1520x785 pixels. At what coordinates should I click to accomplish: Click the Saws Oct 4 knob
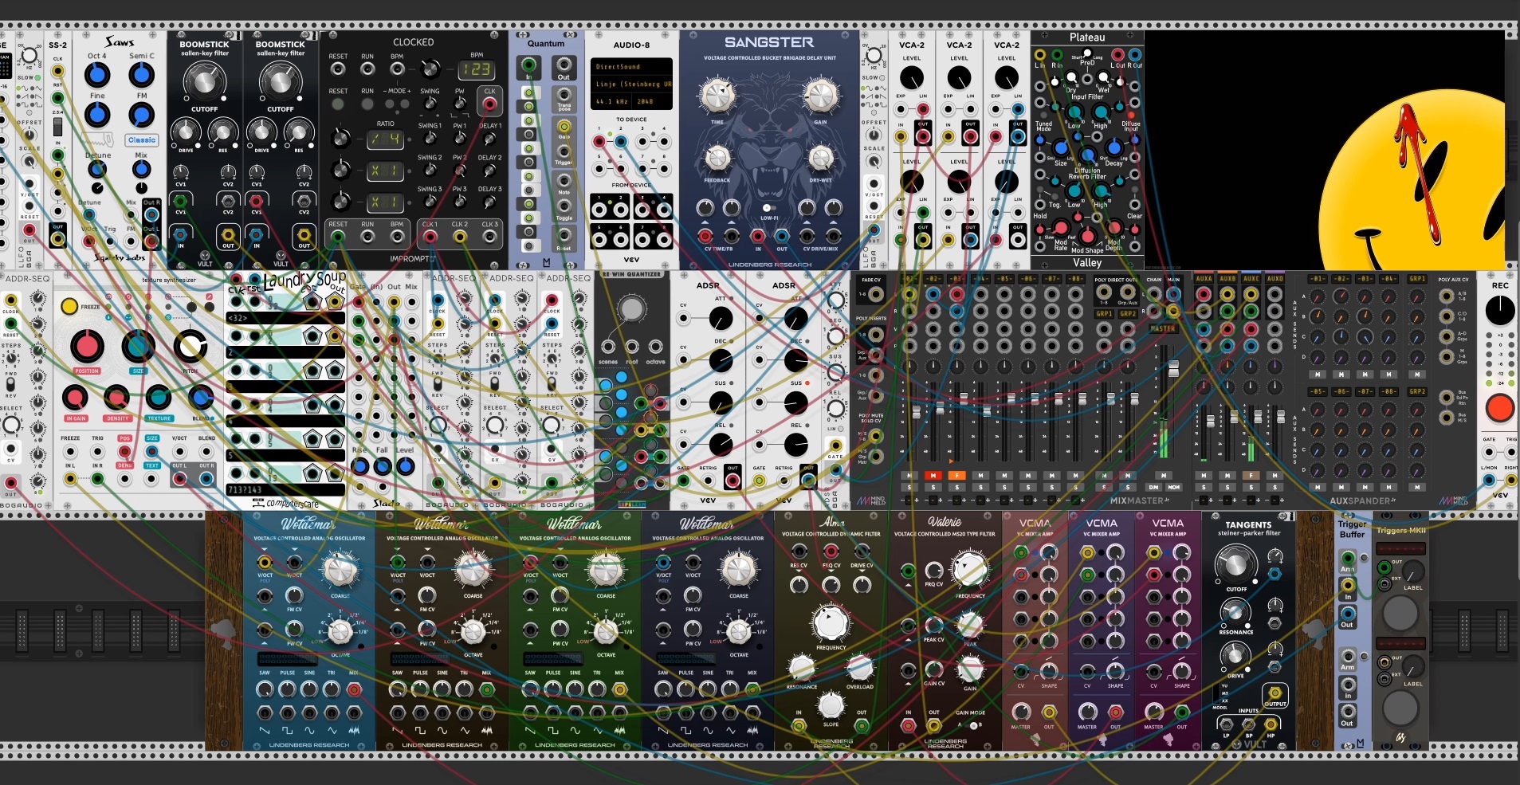(96, 75)
